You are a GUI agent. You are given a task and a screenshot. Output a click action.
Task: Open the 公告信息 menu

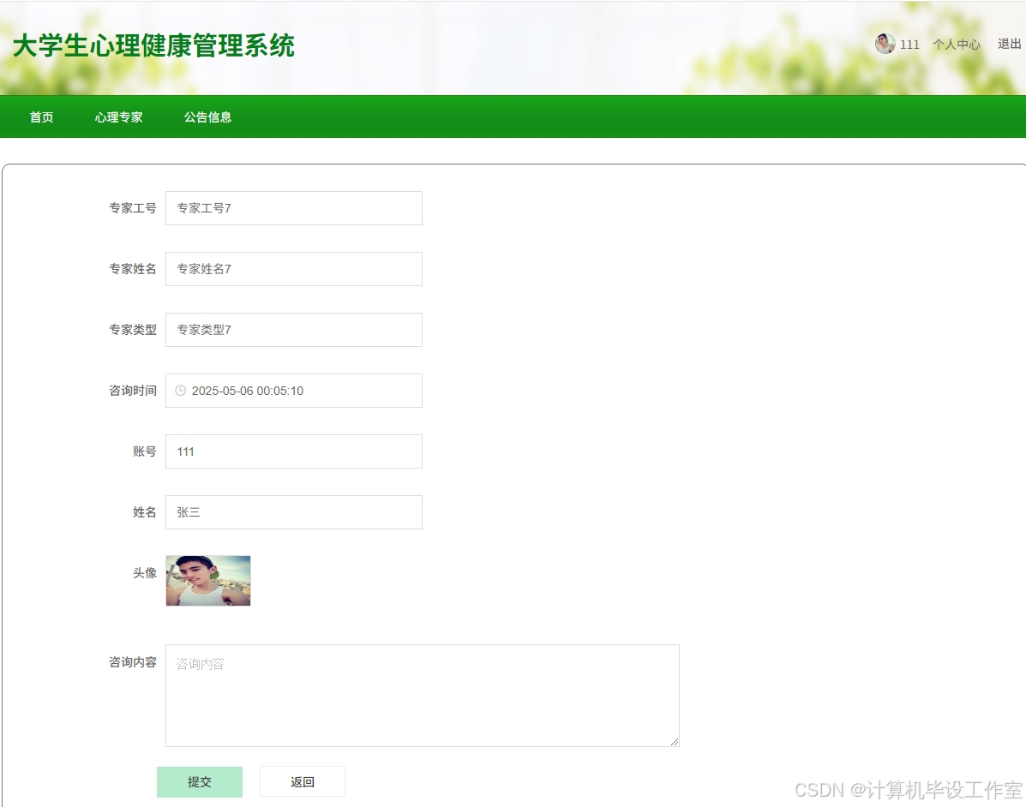[x=207, y=117]
